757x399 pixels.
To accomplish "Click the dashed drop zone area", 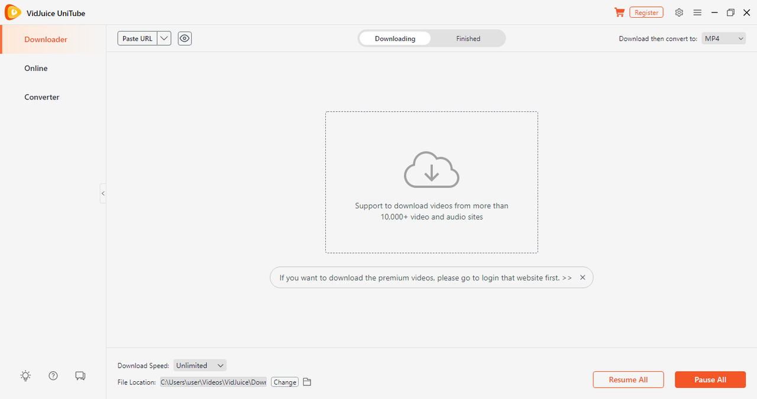I will 432,182.
